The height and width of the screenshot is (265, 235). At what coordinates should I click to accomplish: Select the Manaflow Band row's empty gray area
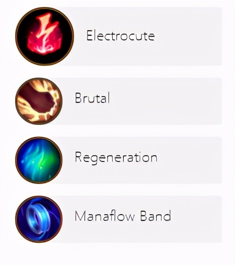(x=197, y=219)
